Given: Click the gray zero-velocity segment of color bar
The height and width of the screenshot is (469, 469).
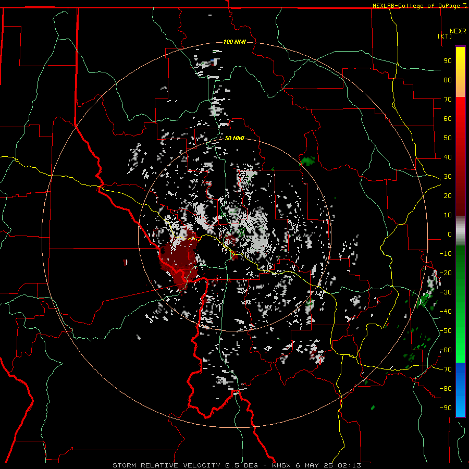Looking at the screenshot, I should click(x=460, y=231).
